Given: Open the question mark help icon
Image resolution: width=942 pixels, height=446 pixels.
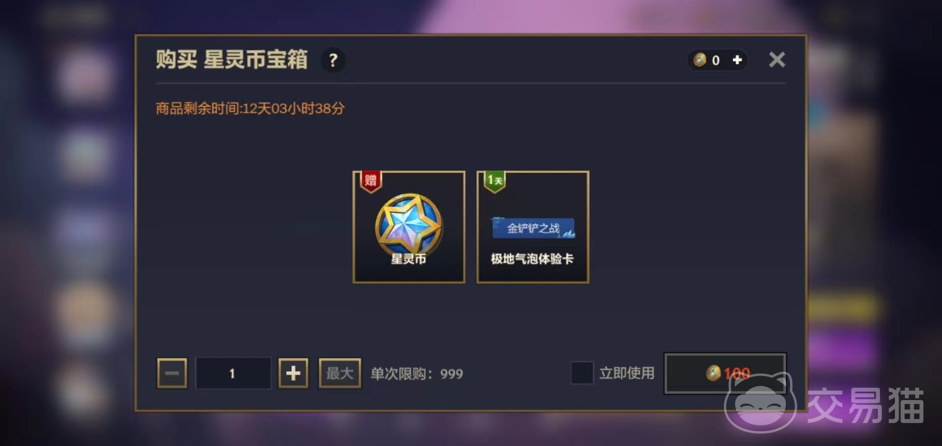Looking at the screenshot, I should (x=333, y=60).
